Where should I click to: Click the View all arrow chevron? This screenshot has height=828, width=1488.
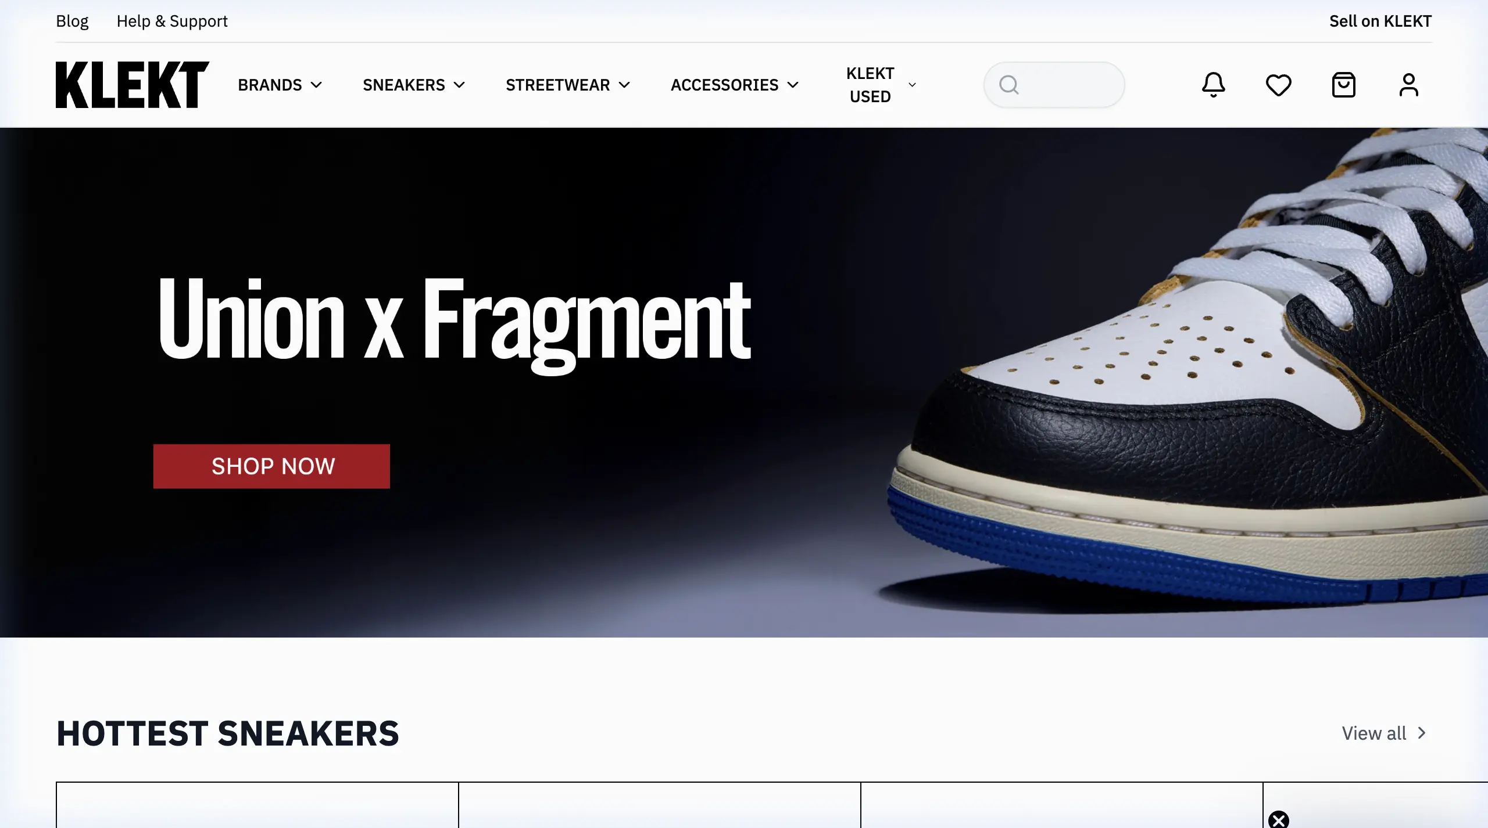(x=1422, y=733)
